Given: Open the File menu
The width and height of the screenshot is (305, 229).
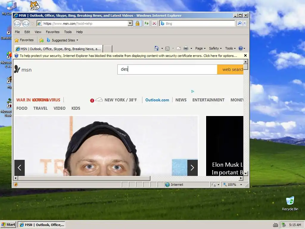Looking at the screenshot, I should 17,32.
